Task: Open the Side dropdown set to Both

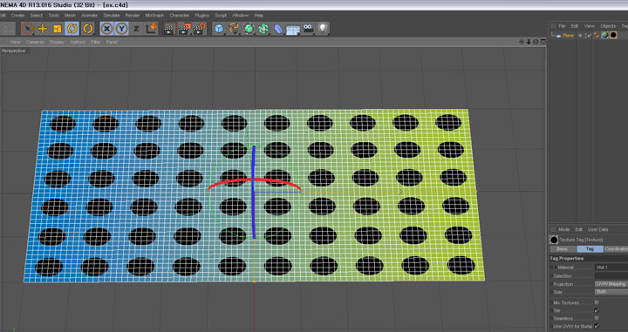Action: pos(611,292)
